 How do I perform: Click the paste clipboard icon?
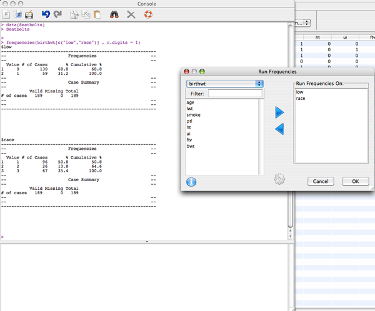pos(97,14)
